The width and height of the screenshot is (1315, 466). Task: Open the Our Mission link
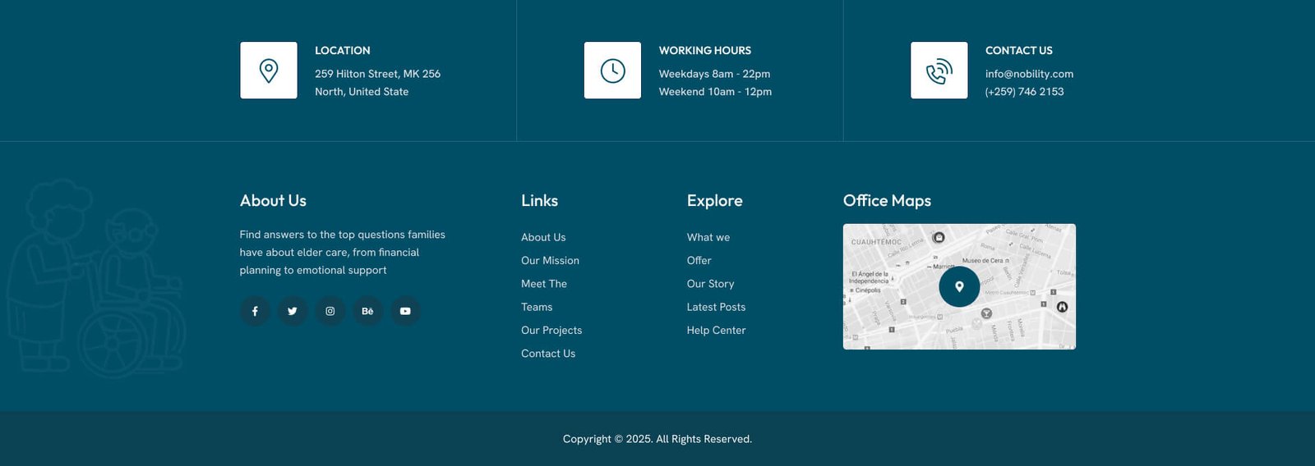click(x=550, y=260)
